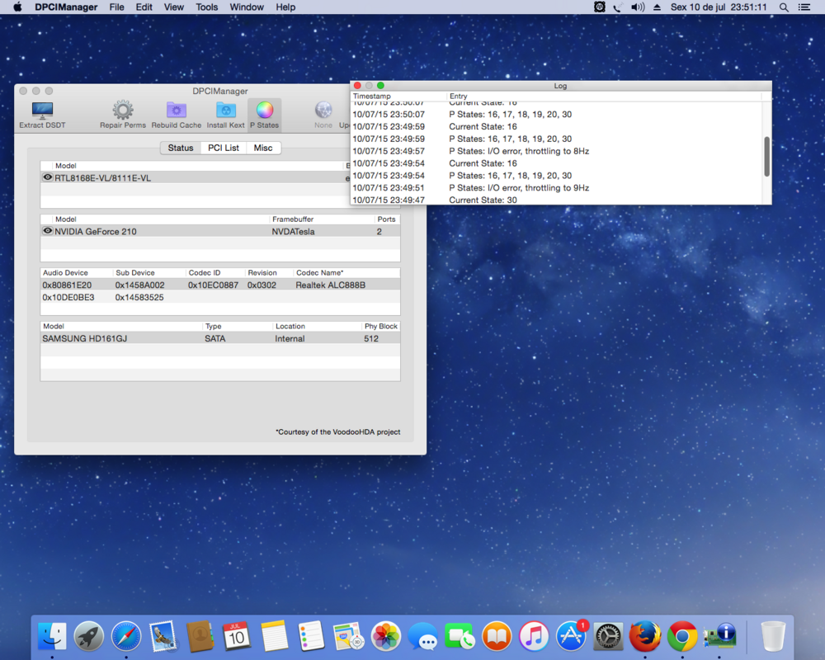This screenshot has width=825, height=660.
Task: Toggle eye icon for NVIDIA GeForce 210
Action: (x=48, y=231)
